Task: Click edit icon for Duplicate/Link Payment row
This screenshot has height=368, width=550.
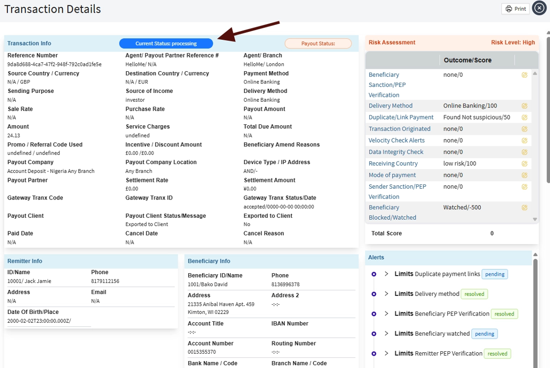Action: click(524, 117)
